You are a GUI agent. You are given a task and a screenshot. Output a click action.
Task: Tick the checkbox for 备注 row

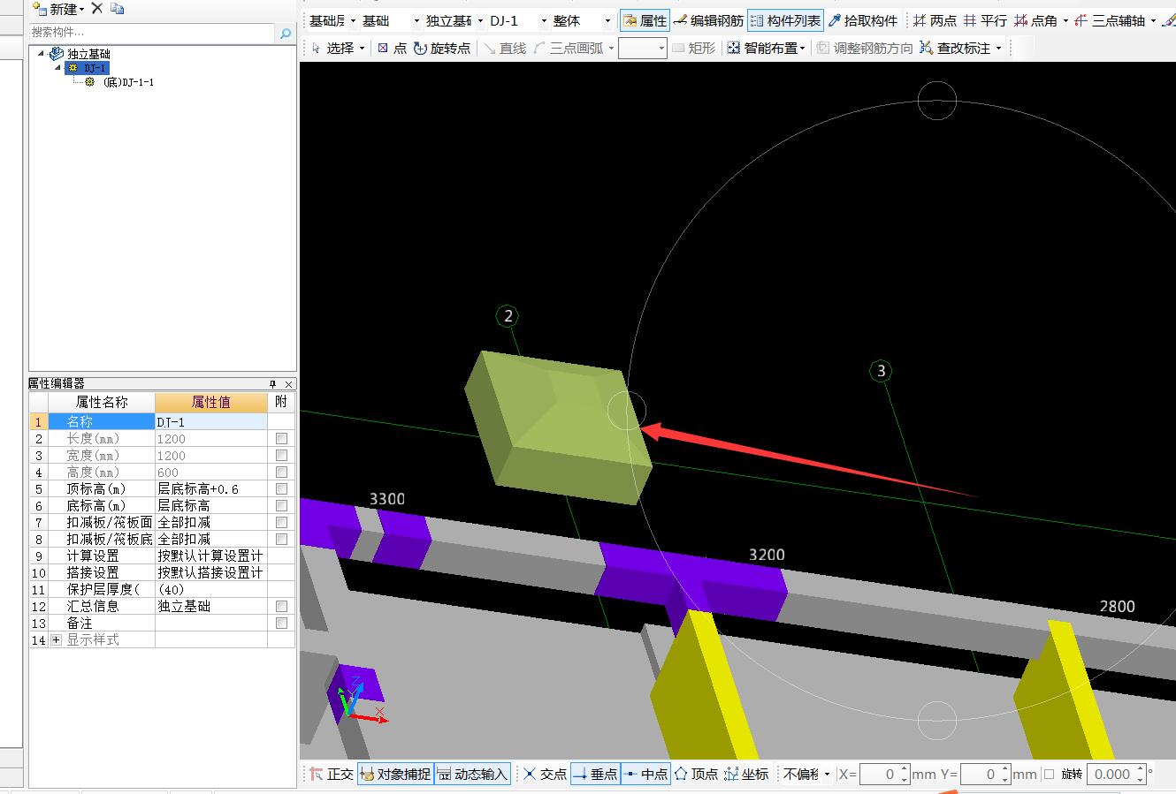(x=281, y=623)
